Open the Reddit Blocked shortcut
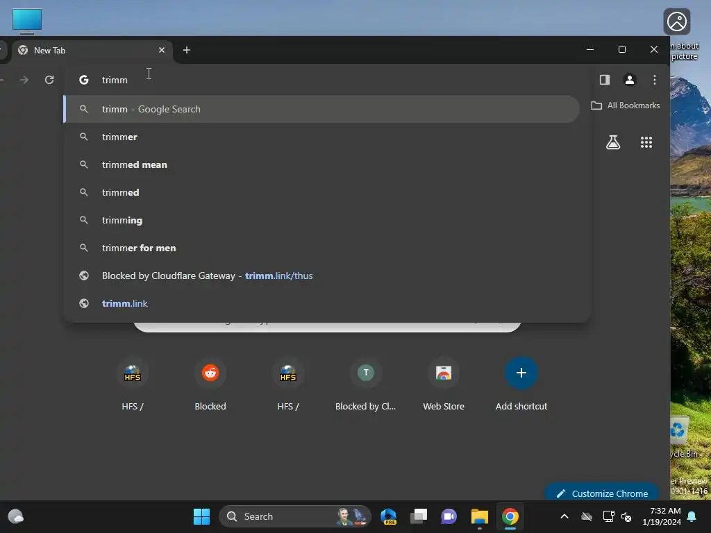This screenshot has width=711, height=533. 210,384
